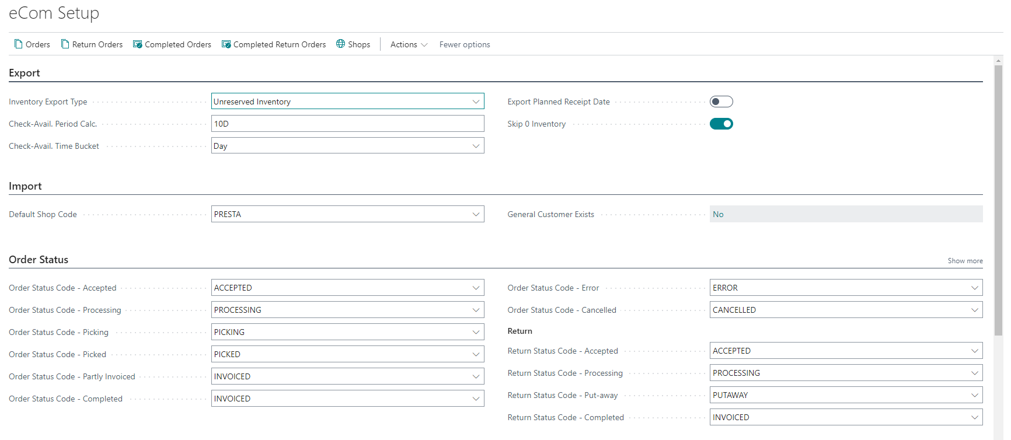Expand Order Status Code - Accepted dropdown

pos(476,288)
